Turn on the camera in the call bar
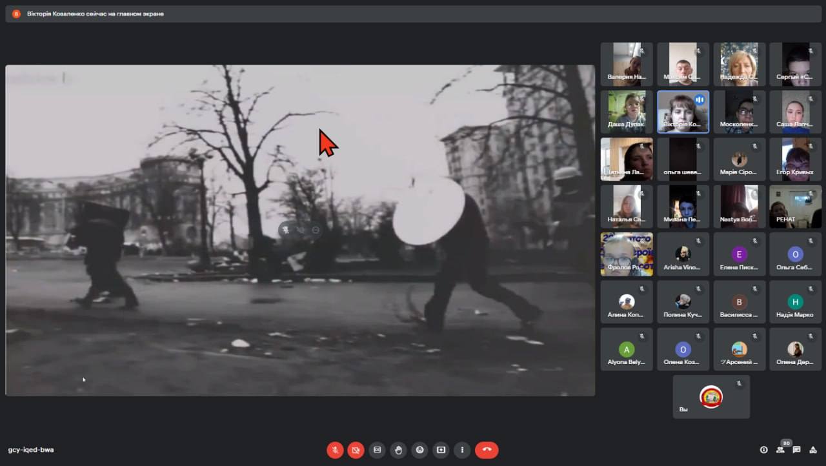 tap(356, 450)
